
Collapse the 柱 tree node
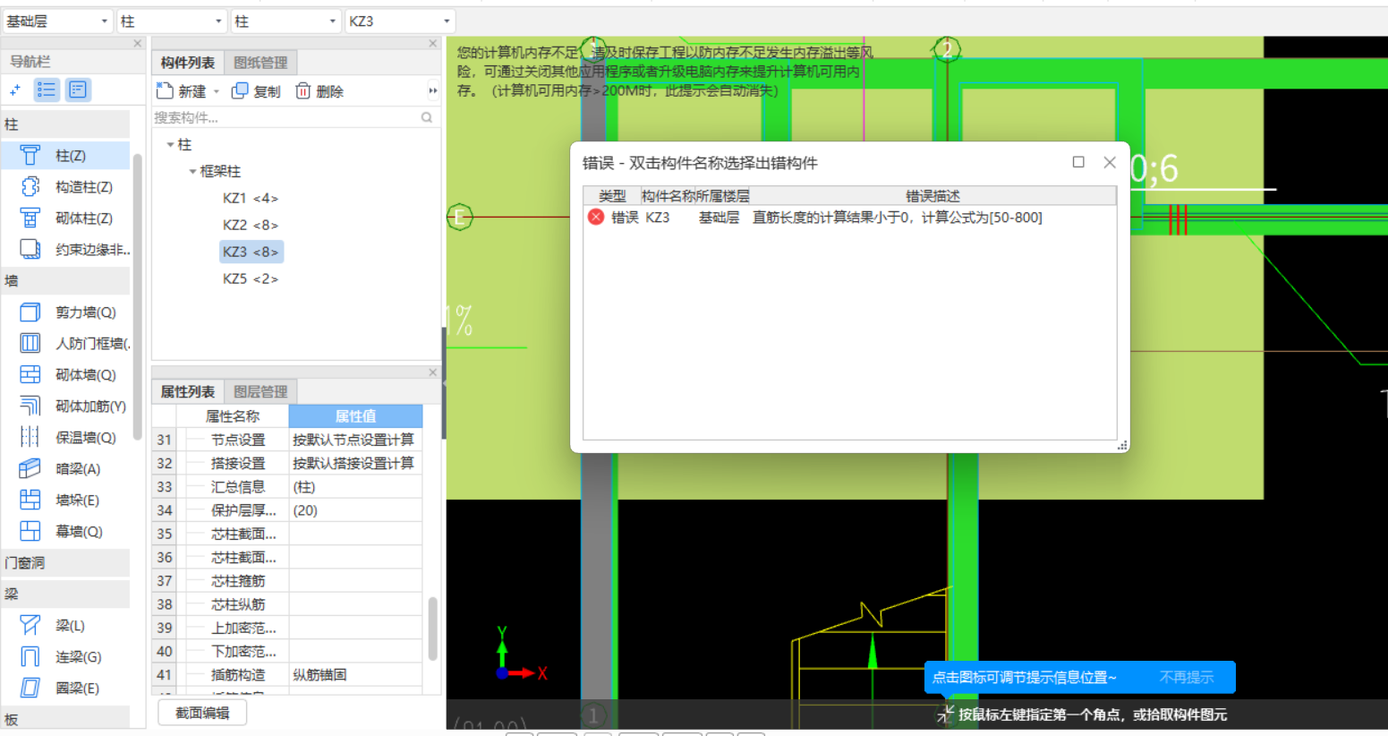click(x=170, y=144)
